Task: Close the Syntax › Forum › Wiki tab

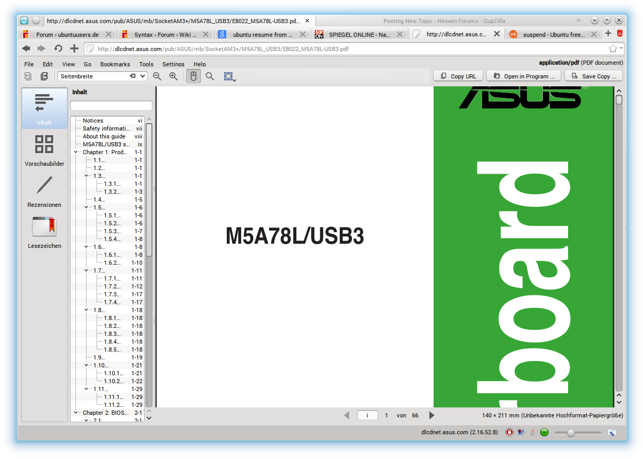Action: pyautogui.click(x=206, y=34)
